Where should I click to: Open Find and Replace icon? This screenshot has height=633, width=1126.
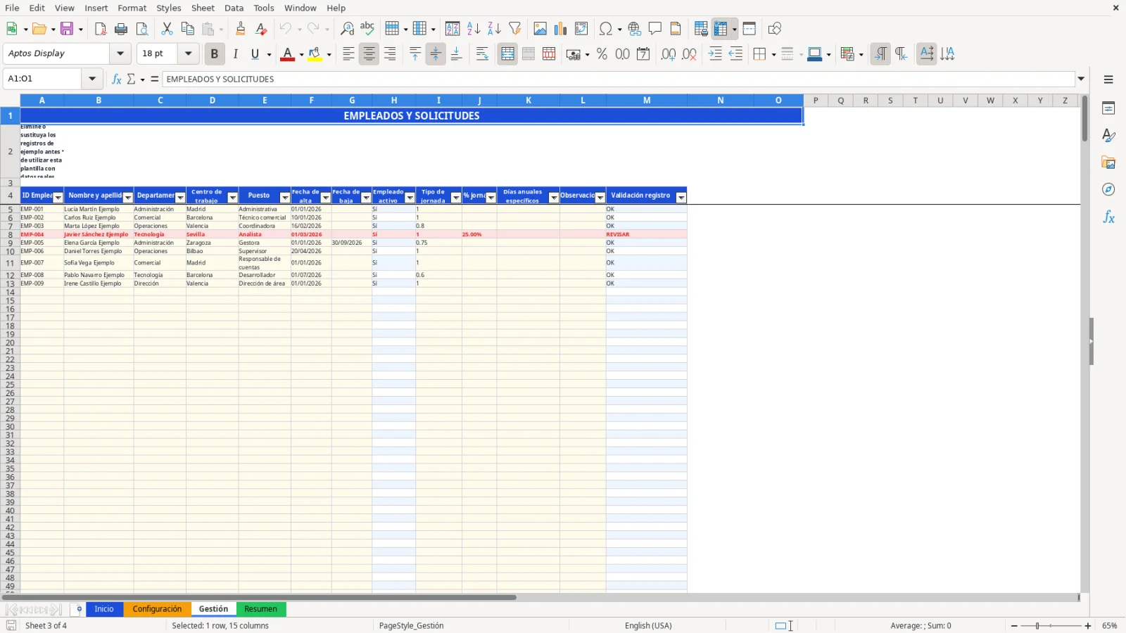[x=347, y=29]
